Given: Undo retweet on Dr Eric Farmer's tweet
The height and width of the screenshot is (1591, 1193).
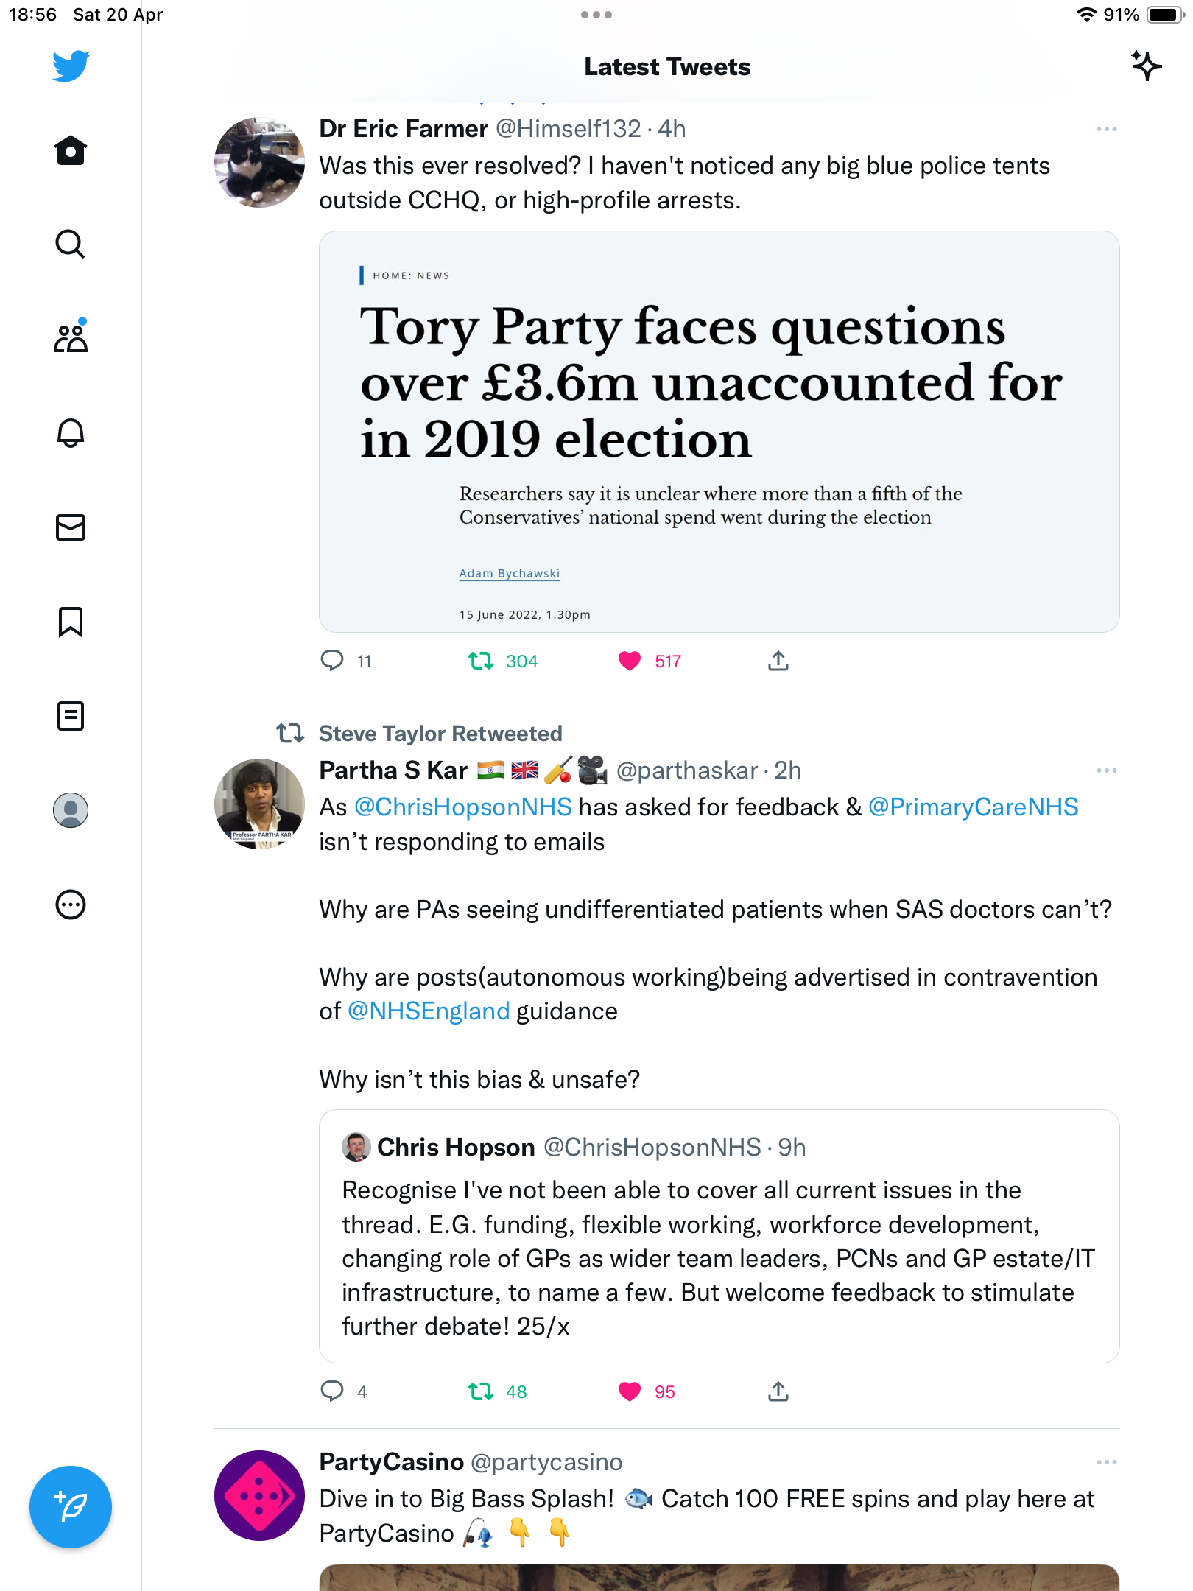Looking at the screenshot, I should click(x=481, y=661).
